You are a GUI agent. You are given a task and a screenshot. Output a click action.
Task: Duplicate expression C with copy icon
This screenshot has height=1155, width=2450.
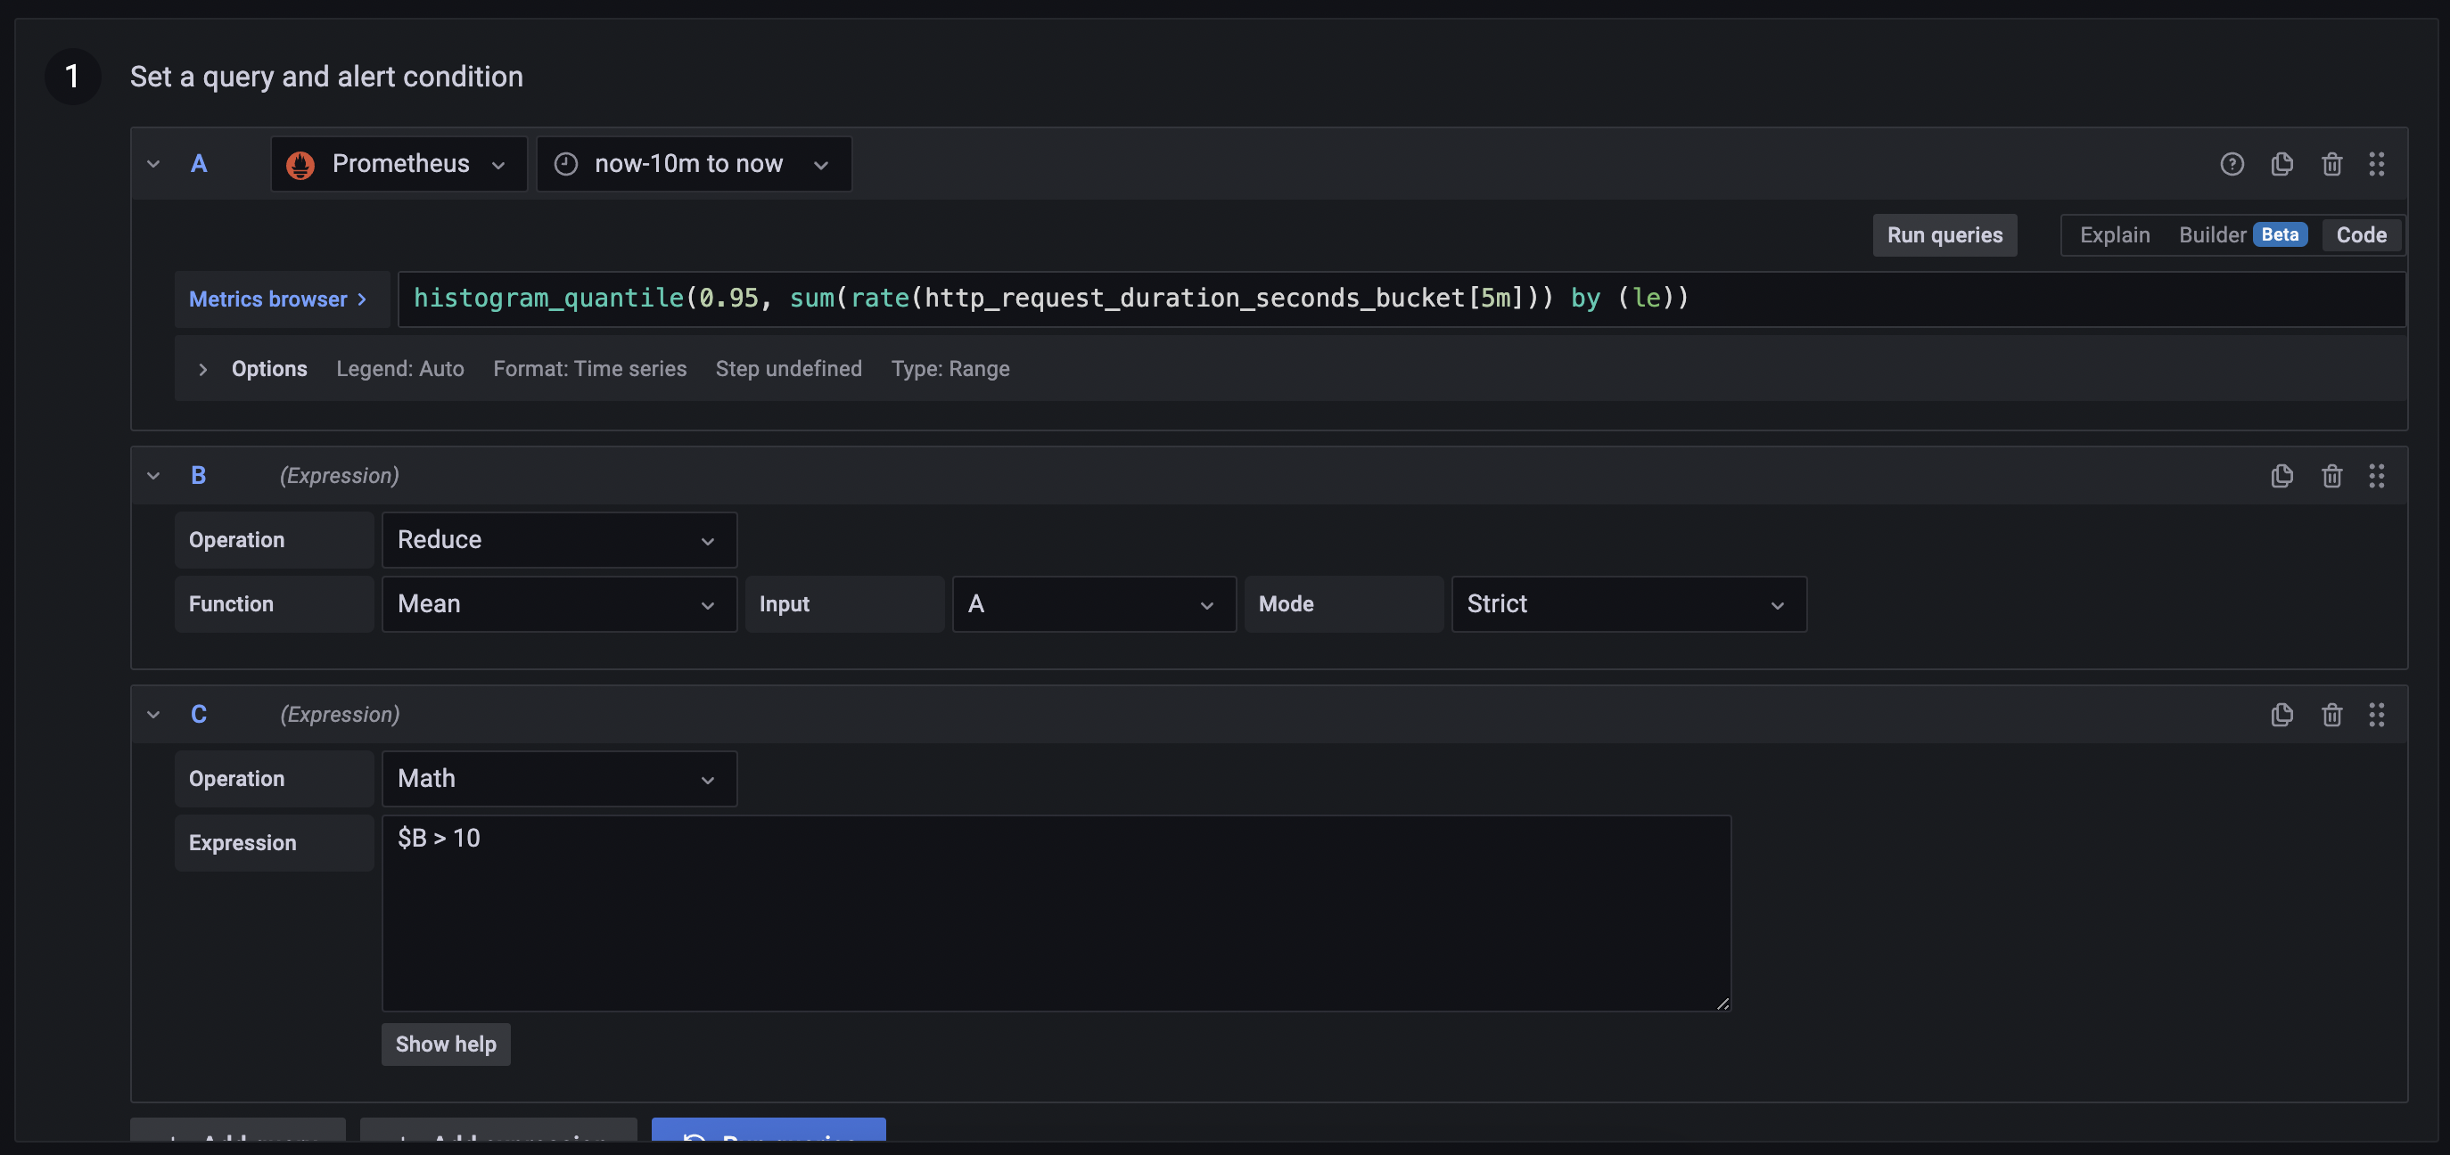(2281, 714)
